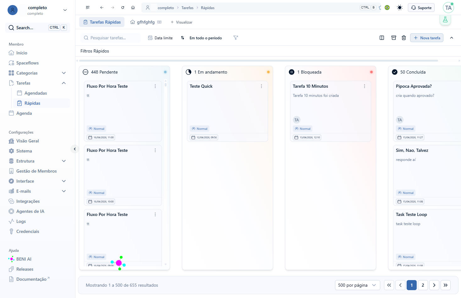Click the TA user avatar at top right
Image resolution: width=461 pixels, height=298 pixels.
click(x=448, y=8)
